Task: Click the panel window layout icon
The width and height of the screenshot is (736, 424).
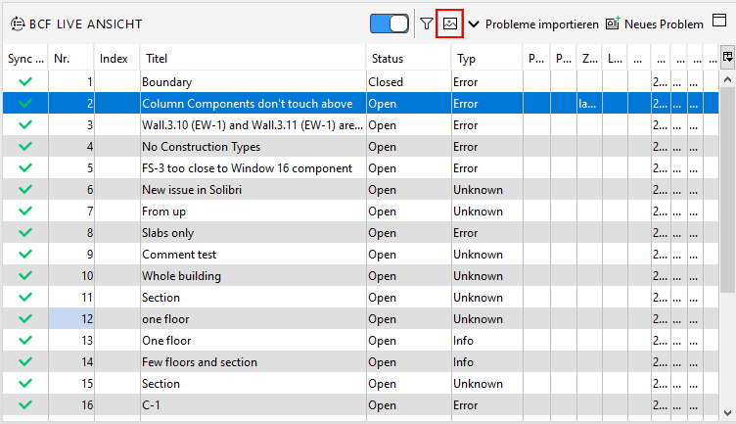Action: coord(719,23)
